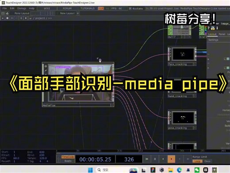Click the hand_tracking label text
This screenshot has width=230, height=173.
click(177, 96)
